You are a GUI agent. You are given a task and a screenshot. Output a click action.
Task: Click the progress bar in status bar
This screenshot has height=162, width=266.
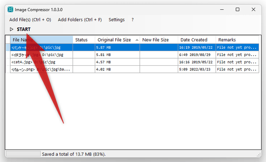(23, 154)
